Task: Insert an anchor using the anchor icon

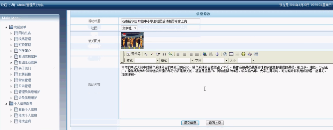Action: (x=217, y=54)
